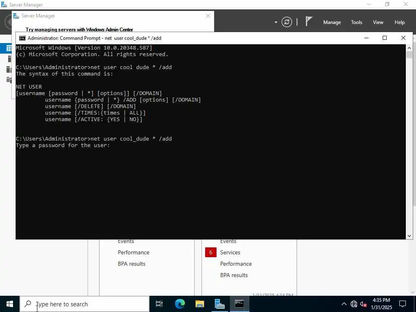416x312 pixels.
Task: Open Services in the right server tile
Action: click(230, 252)
